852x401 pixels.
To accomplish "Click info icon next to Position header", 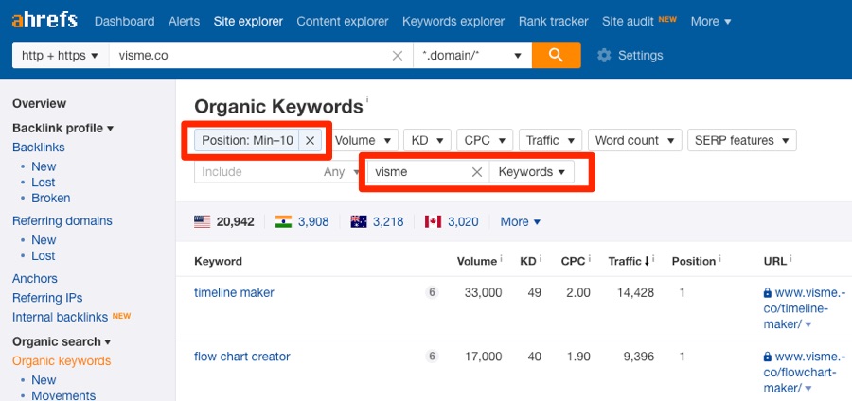I will [x=720, y=258].
